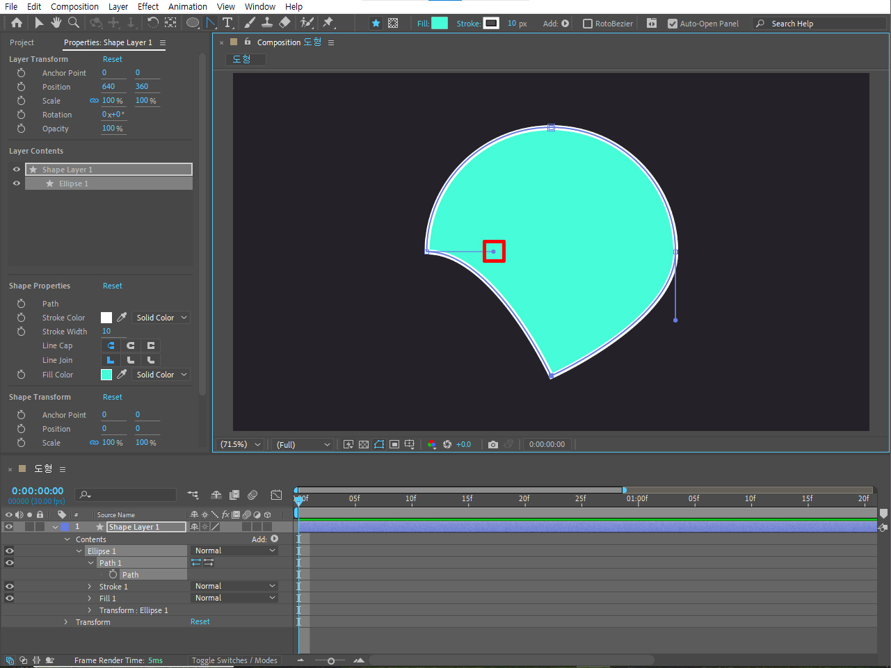Toggle shy layers hide icon in timeline
The width and height of the screenshot is (891, 668).
point(216,495)
